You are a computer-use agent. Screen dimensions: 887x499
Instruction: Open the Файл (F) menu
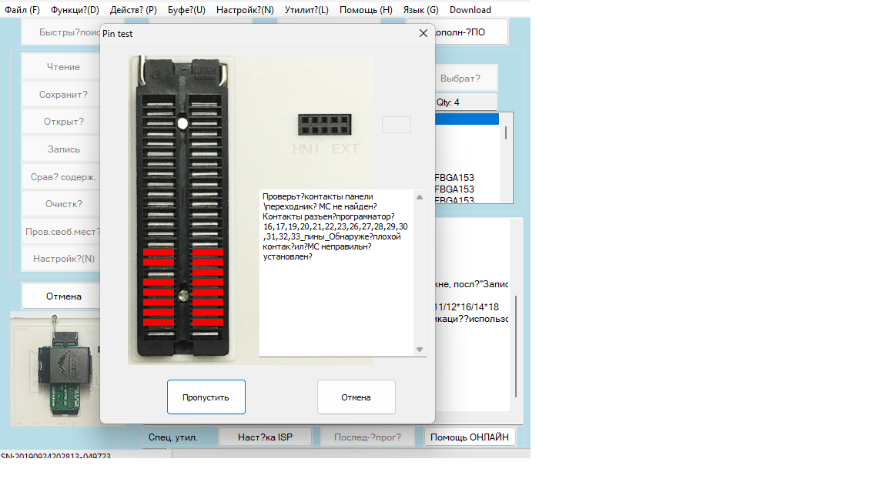point(22,10)
